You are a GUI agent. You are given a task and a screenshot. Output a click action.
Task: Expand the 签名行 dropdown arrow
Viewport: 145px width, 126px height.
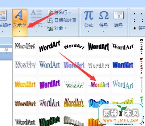(70, 12)
